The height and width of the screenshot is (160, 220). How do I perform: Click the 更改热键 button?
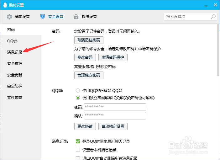click(x=85, y=126)
